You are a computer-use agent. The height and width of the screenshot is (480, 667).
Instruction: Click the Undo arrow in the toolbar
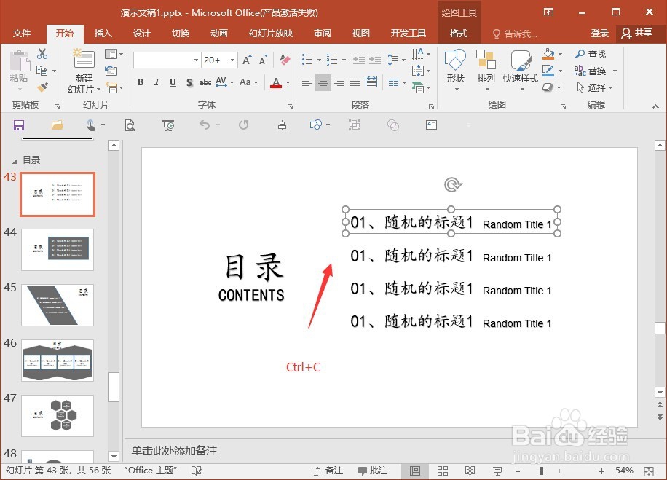205,125
